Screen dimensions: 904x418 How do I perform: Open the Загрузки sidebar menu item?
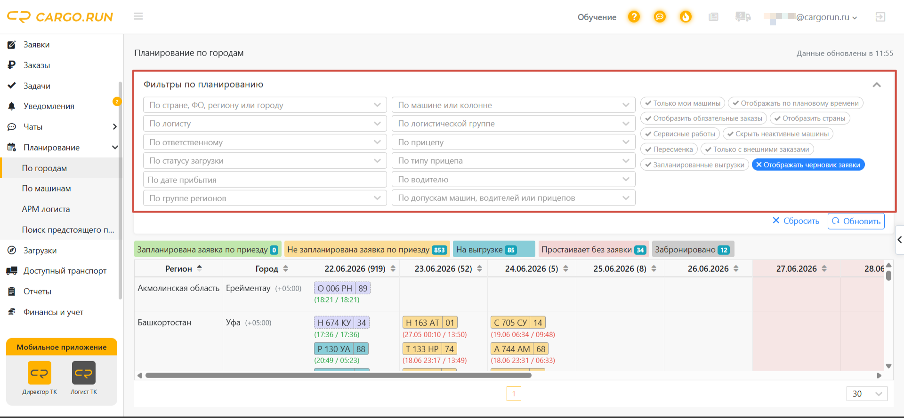pyautogui.click(x=40, y=251)
